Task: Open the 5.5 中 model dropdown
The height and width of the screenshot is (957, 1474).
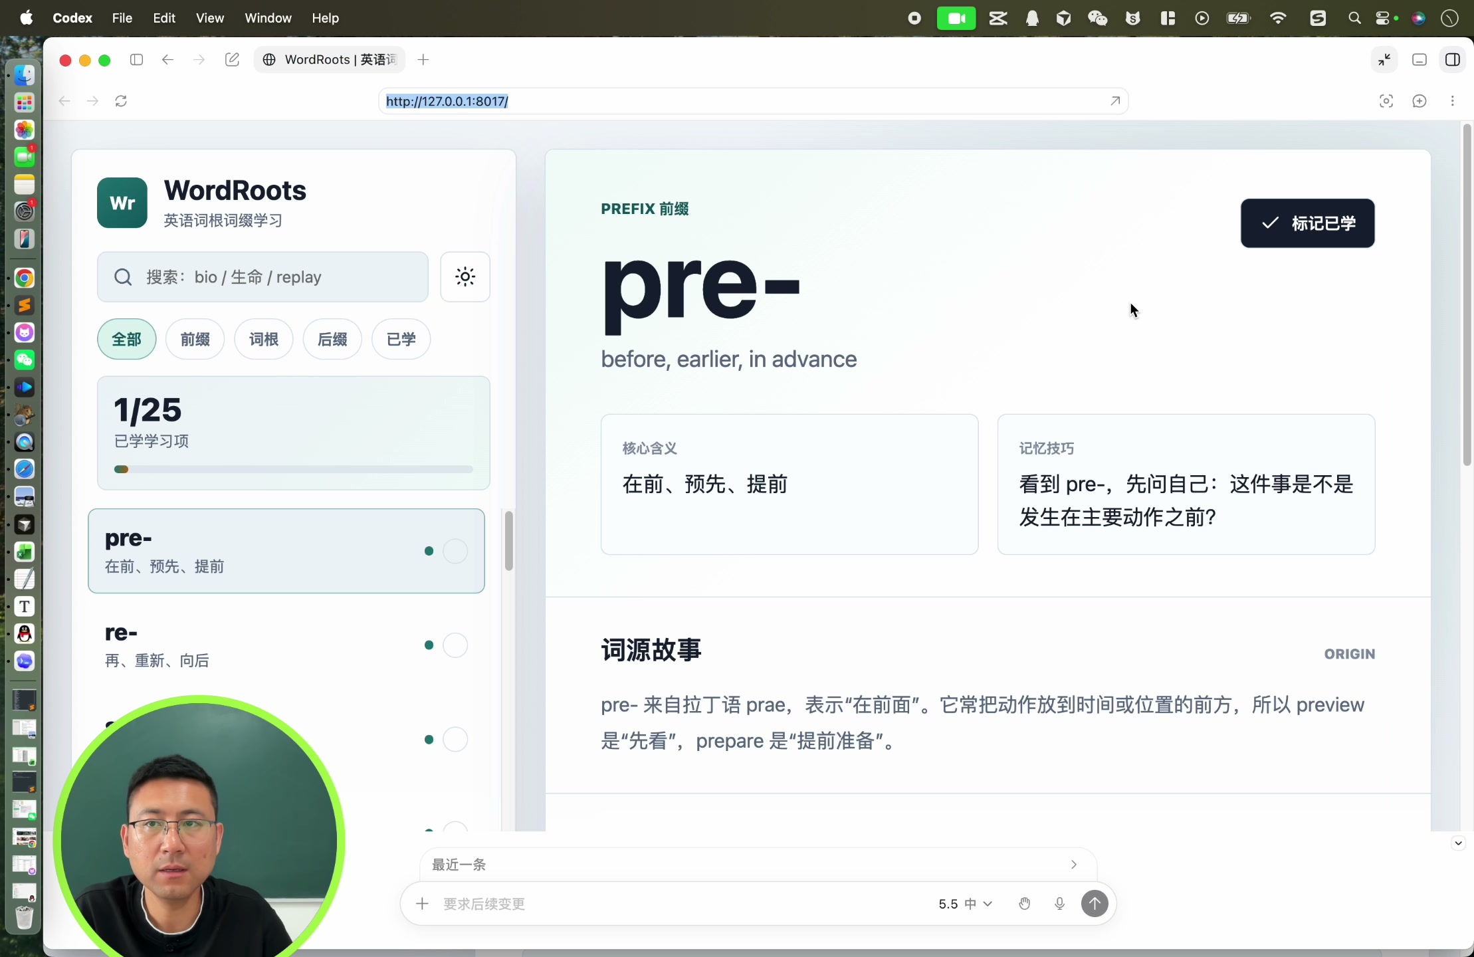Action: click(965, 904)
